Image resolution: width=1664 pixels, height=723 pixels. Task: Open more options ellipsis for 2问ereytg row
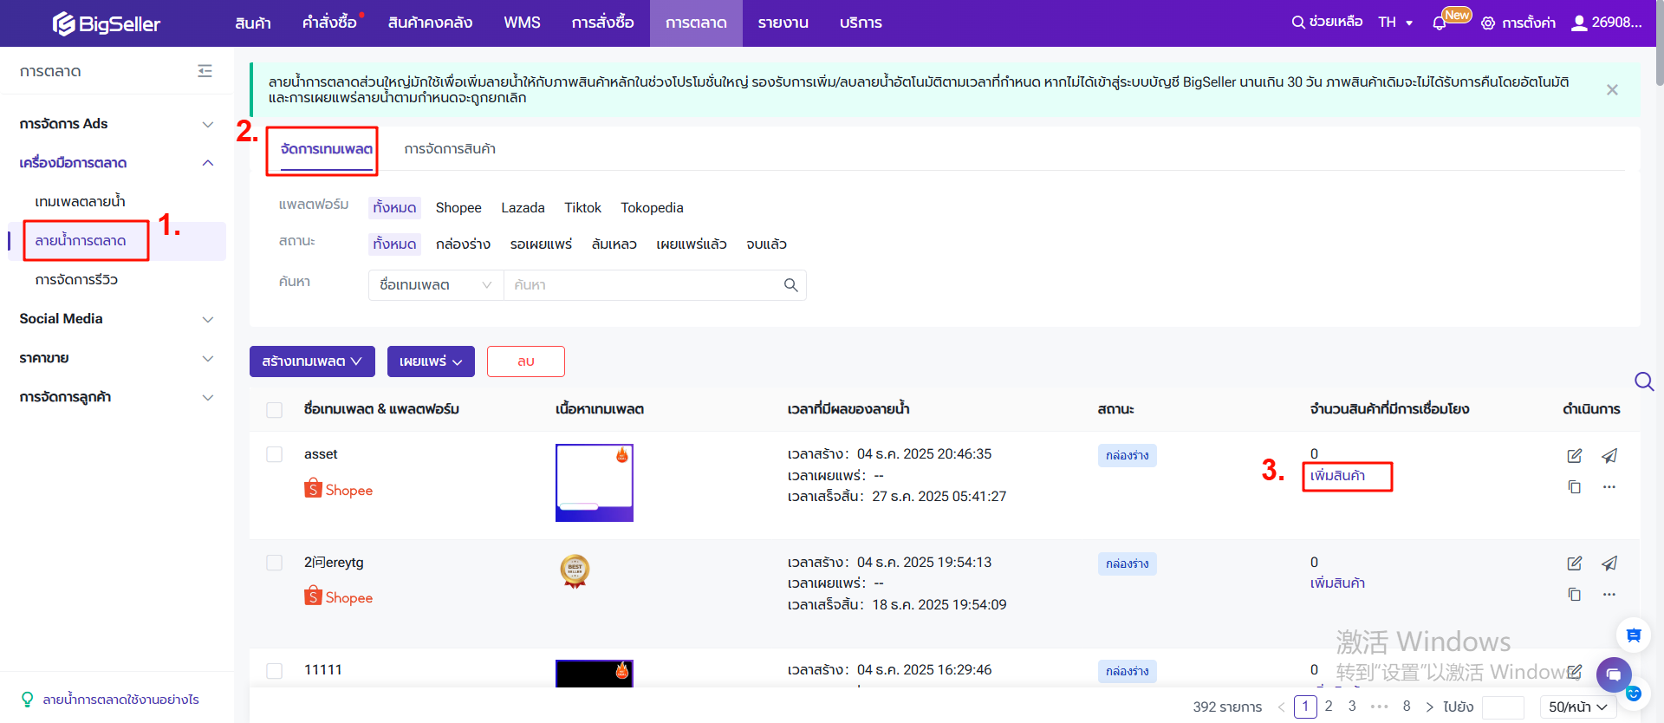(x=1609, y=595)
